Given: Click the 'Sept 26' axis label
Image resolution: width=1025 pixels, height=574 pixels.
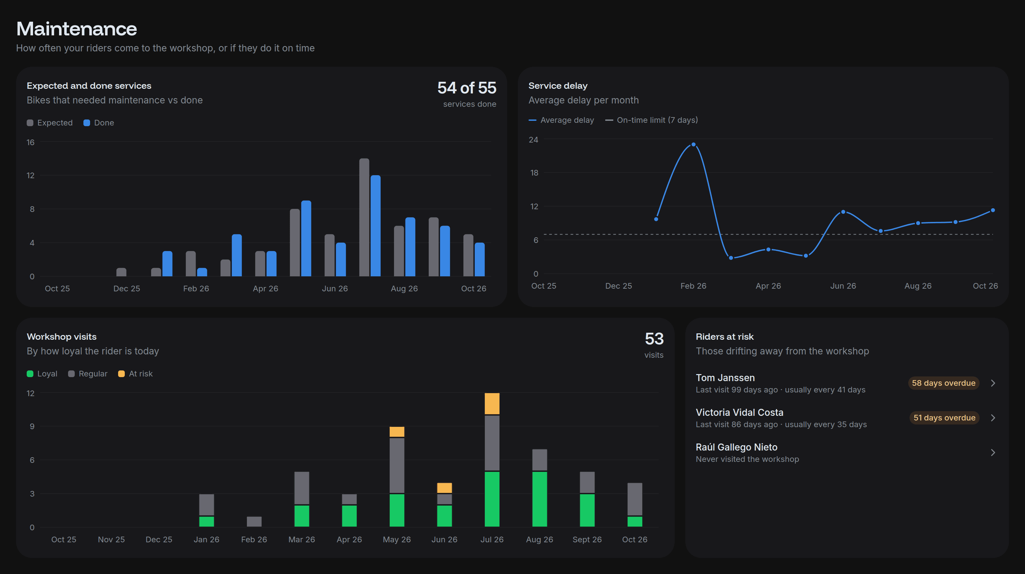Looking at the screenshot, I should (x=587, y=539).
